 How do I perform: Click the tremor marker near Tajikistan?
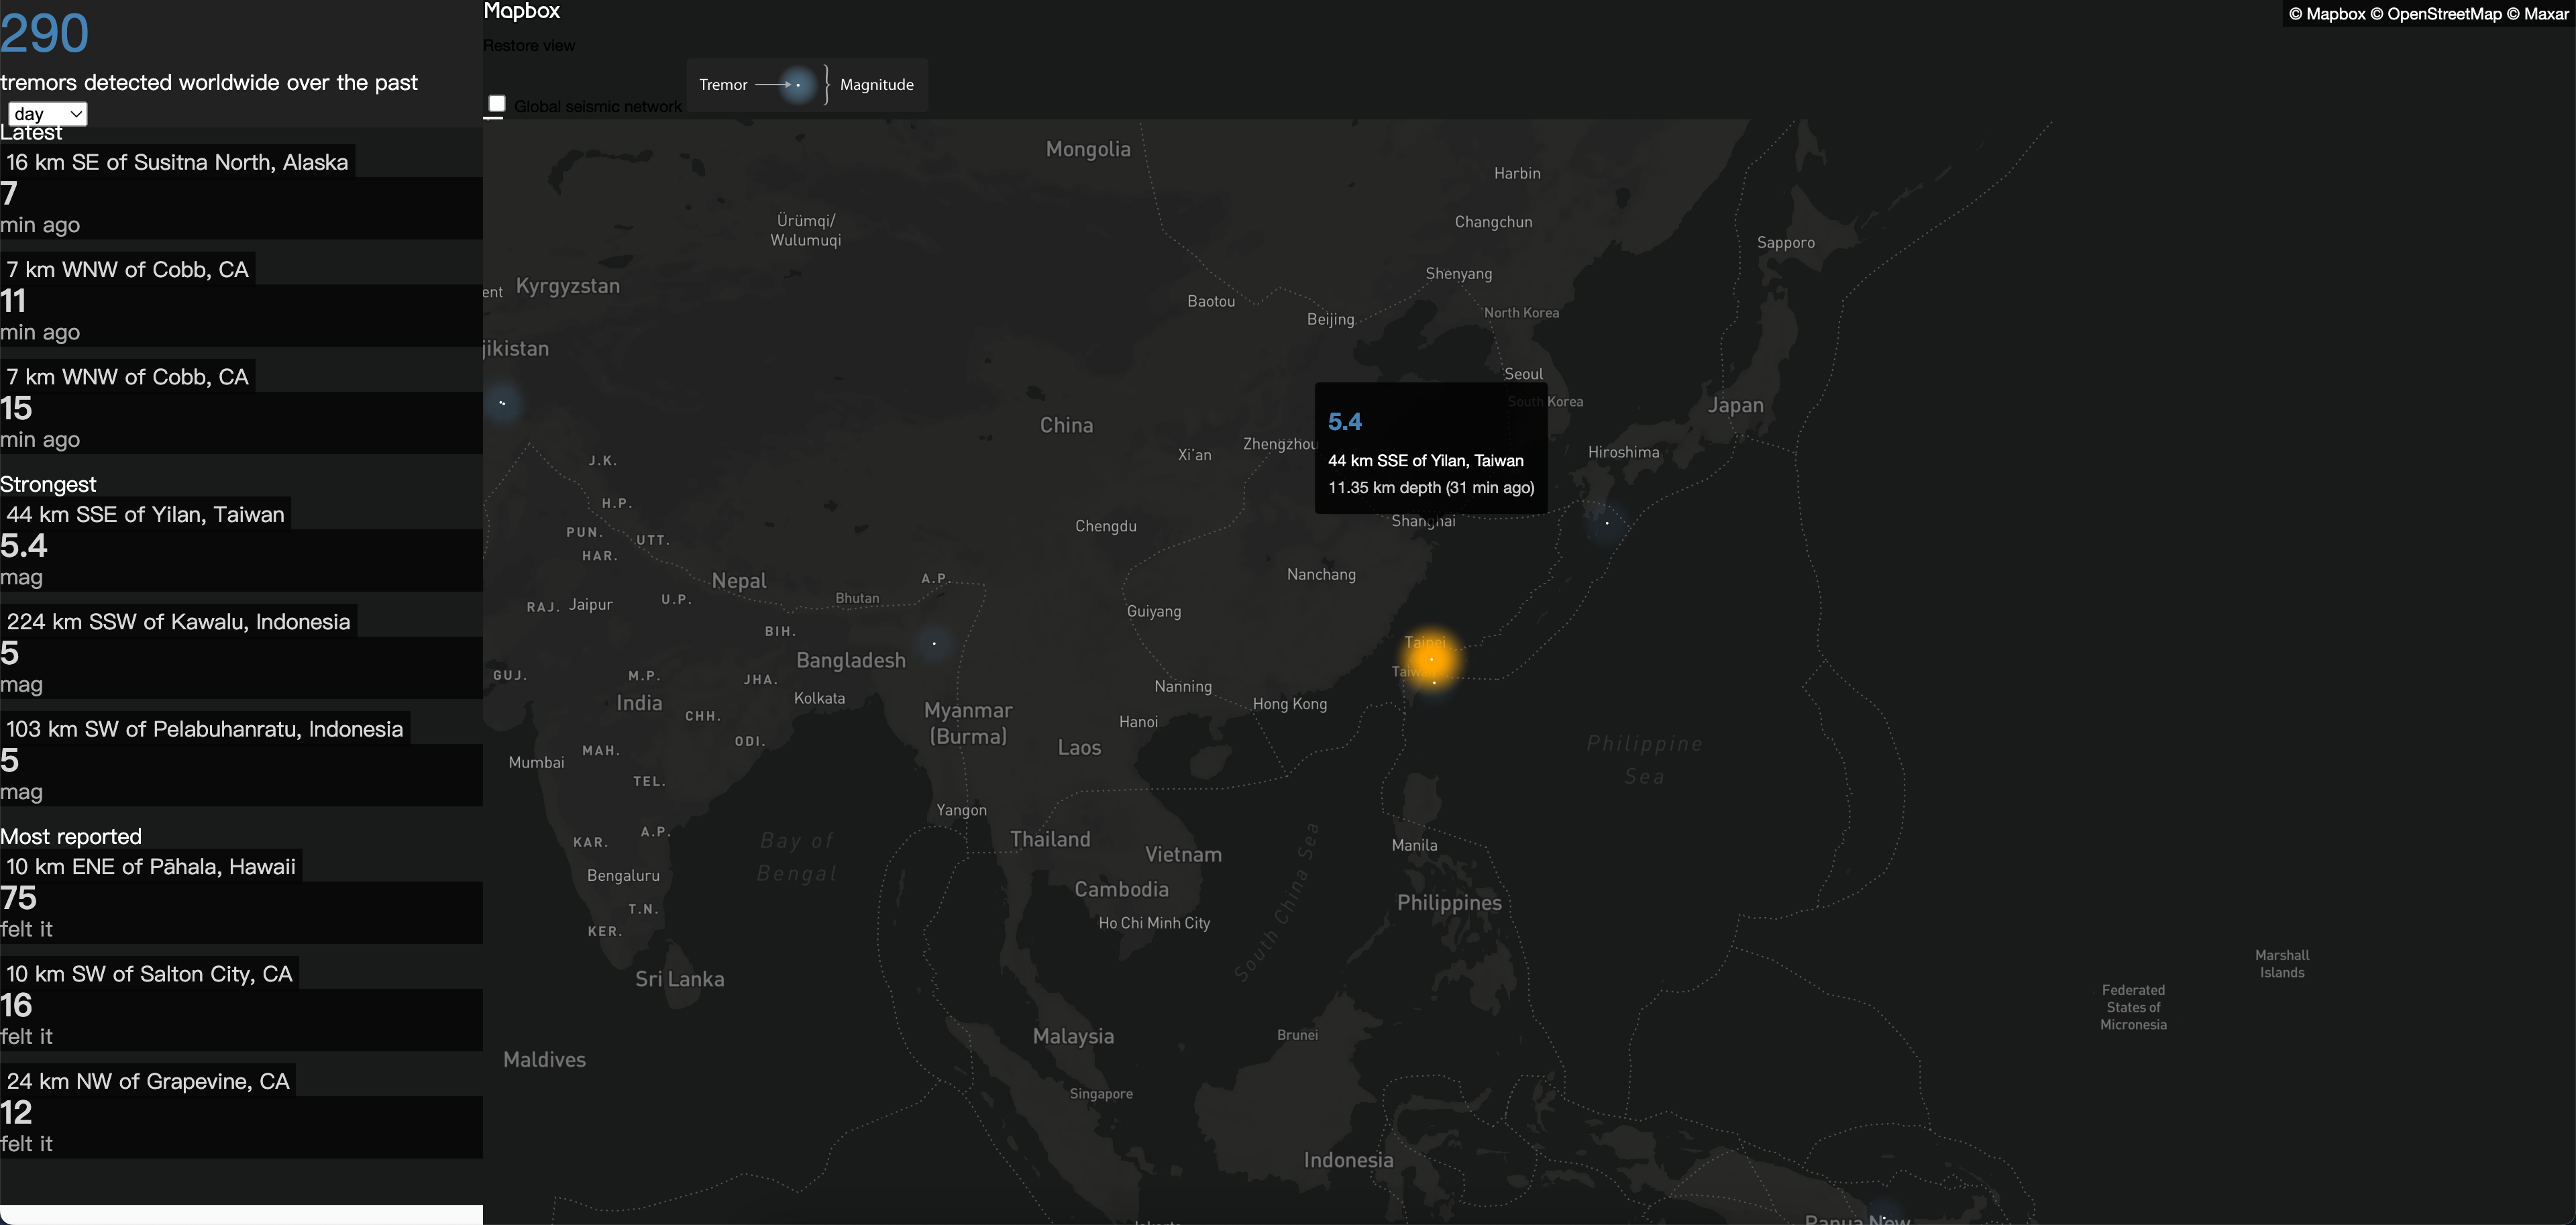[x=502, y=403]
